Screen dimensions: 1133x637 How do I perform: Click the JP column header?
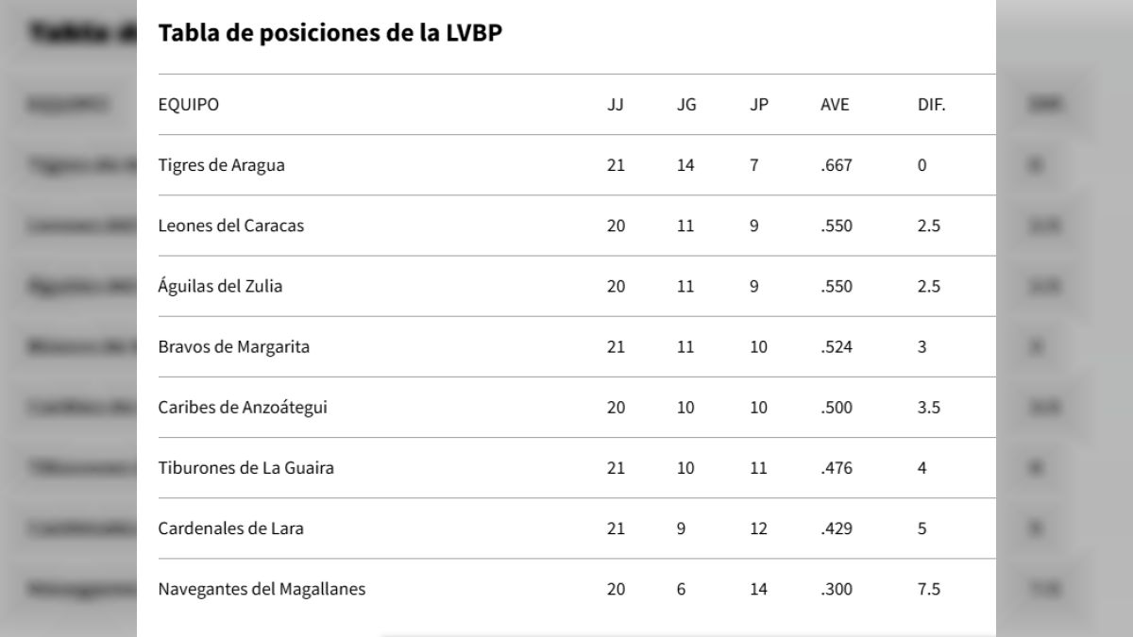(x=759, y=105)
